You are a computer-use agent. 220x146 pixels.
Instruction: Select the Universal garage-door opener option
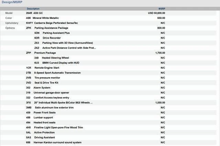point(51,93)
